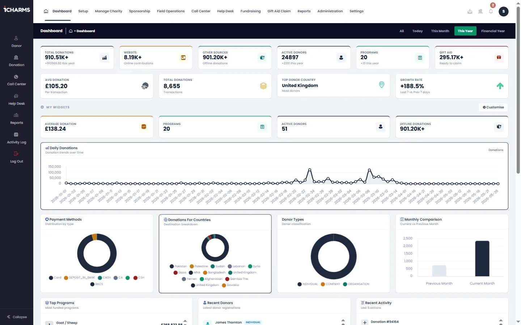Click the page vertical scrollbar
This screenshot has height=325, width=521.
pyautogui.click(x=518, y=90)
